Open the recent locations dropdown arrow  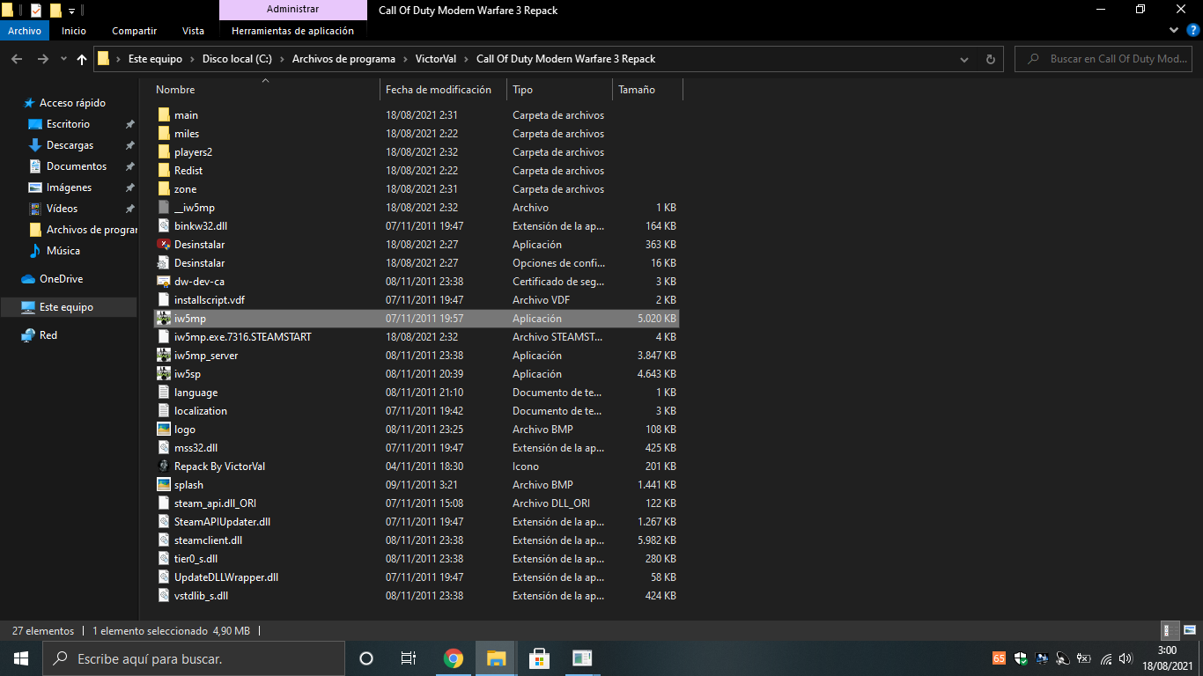63,59
